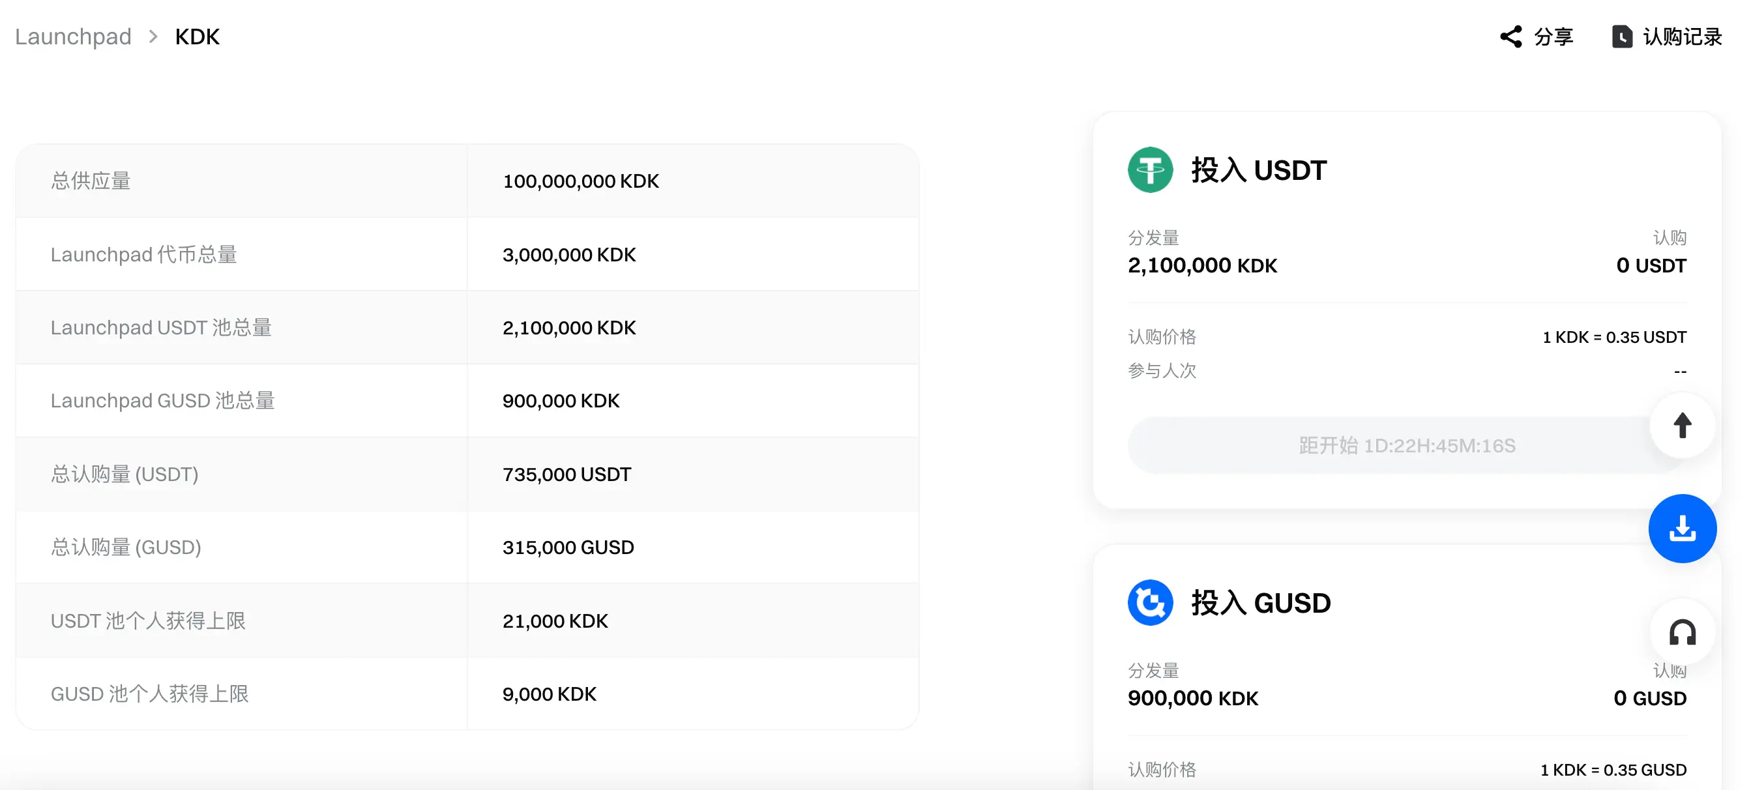Click the GUSD 池个人获得上限 row

coord(149,694)
